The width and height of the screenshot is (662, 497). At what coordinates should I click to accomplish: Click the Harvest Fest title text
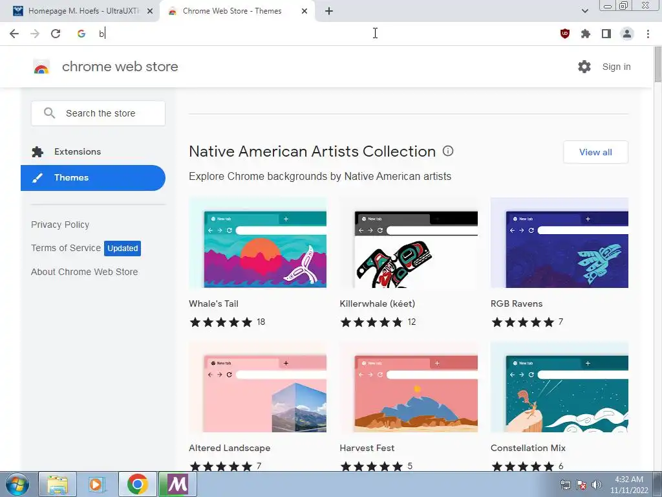click(367, 448)
